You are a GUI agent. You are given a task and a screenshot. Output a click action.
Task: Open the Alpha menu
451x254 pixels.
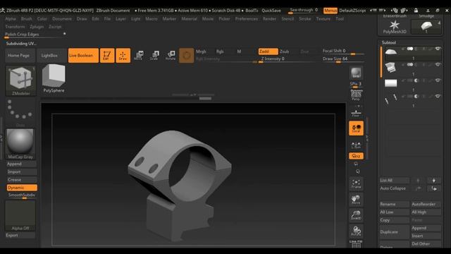11,19
